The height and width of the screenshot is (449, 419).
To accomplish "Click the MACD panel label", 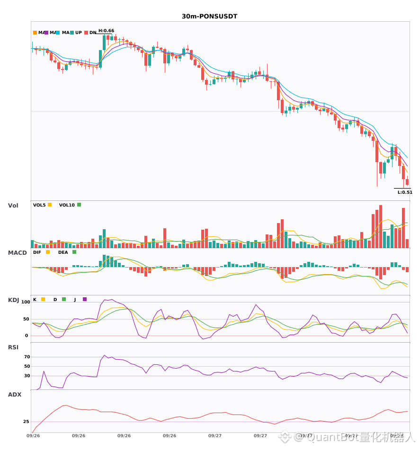I will pyautogui.click(x=17, y=253).
